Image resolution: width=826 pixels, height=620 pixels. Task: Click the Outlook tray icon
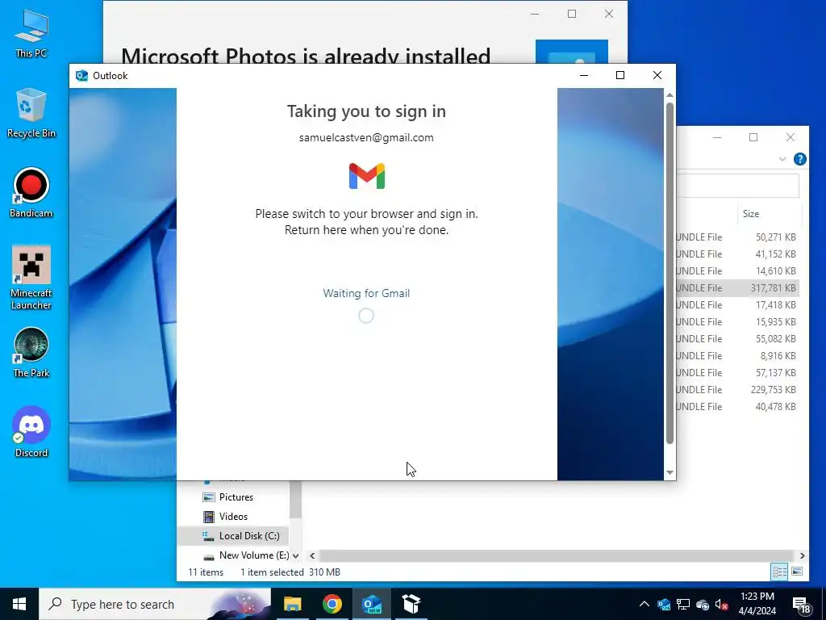click(664, 604)
